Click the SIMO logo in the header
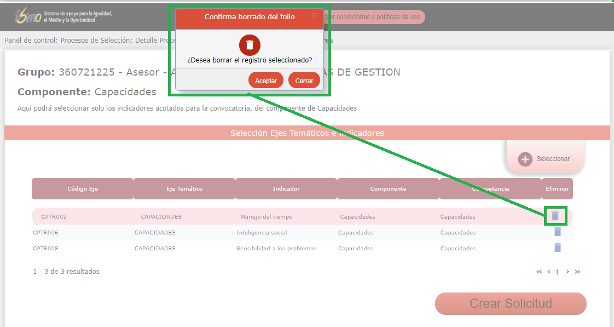The width and height of the screenshot is (614, 327). (x=28, y=16)
